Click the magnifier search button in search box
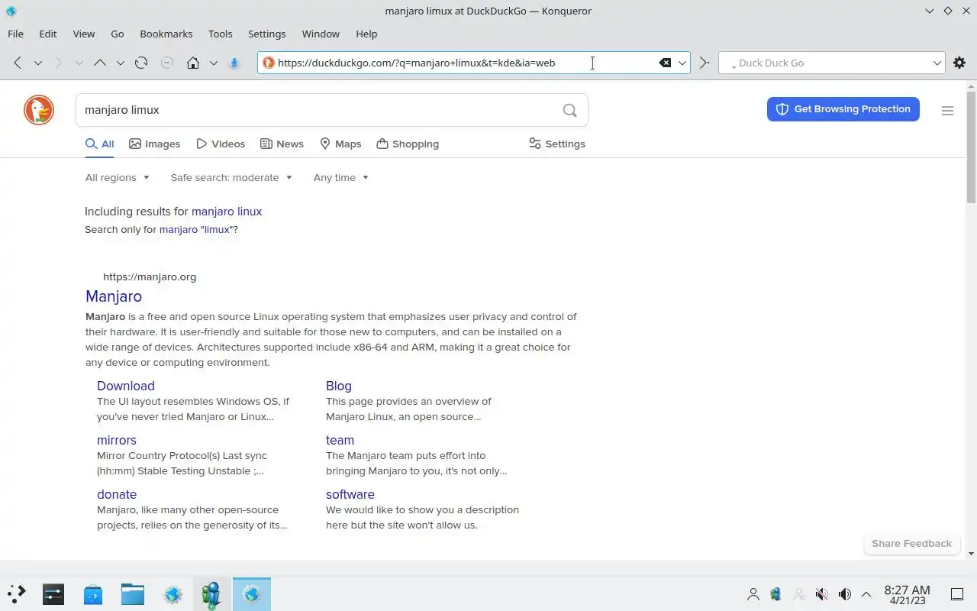Image resolution: width=977 pixels, height=611 pixels. point(569,110)
